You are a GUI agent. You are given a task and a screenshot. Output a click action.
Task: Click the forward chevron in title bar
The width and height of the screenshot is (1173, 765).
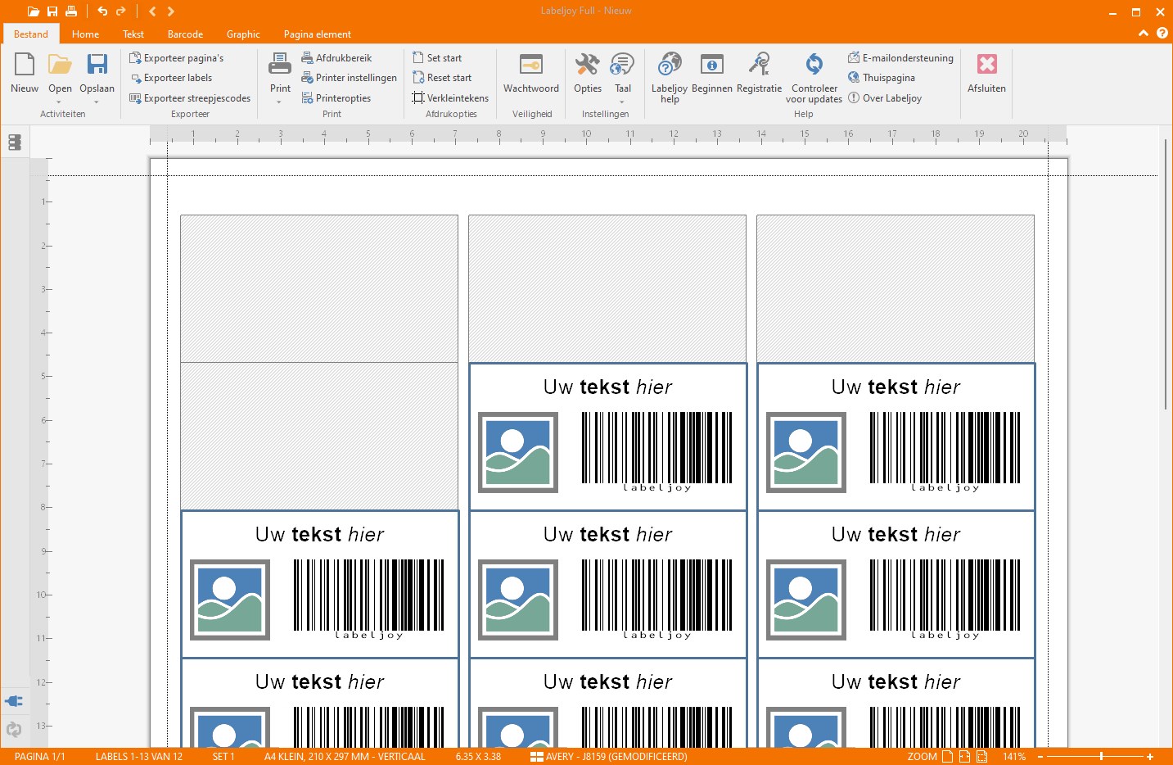170,11
